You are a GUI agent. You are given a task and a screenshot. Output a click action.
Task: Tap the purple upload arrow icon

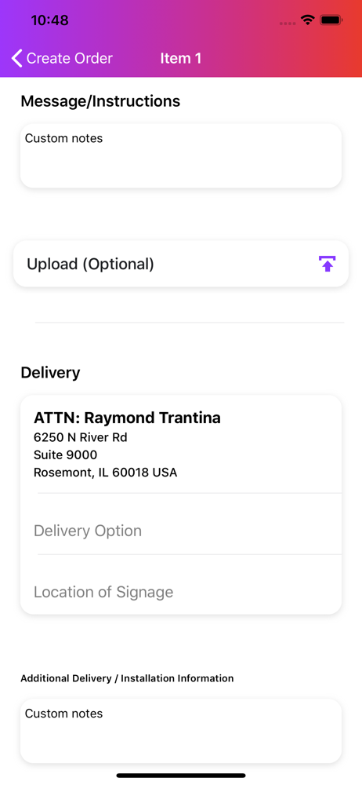click(x=327, y=263)
